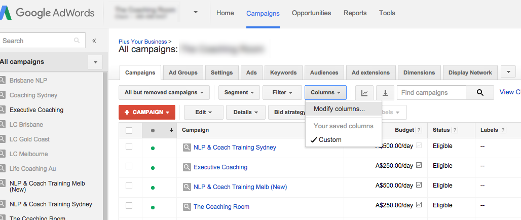Open The Coaching Room campaign link in table

tap(221, 207)
